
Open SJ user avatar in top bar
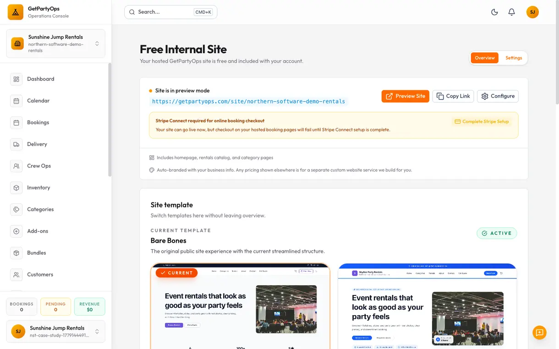coord(532,12)
